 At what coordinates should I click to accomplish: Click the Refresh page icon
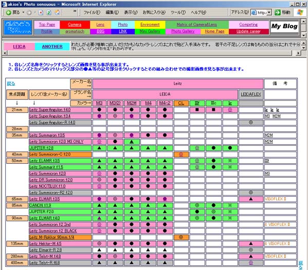tap(49, 13)
